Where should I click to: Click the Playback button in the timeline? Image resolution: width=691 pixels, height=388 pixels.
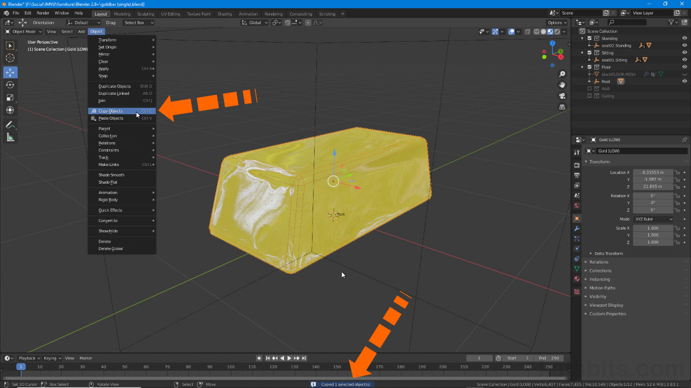coord(28,358)
